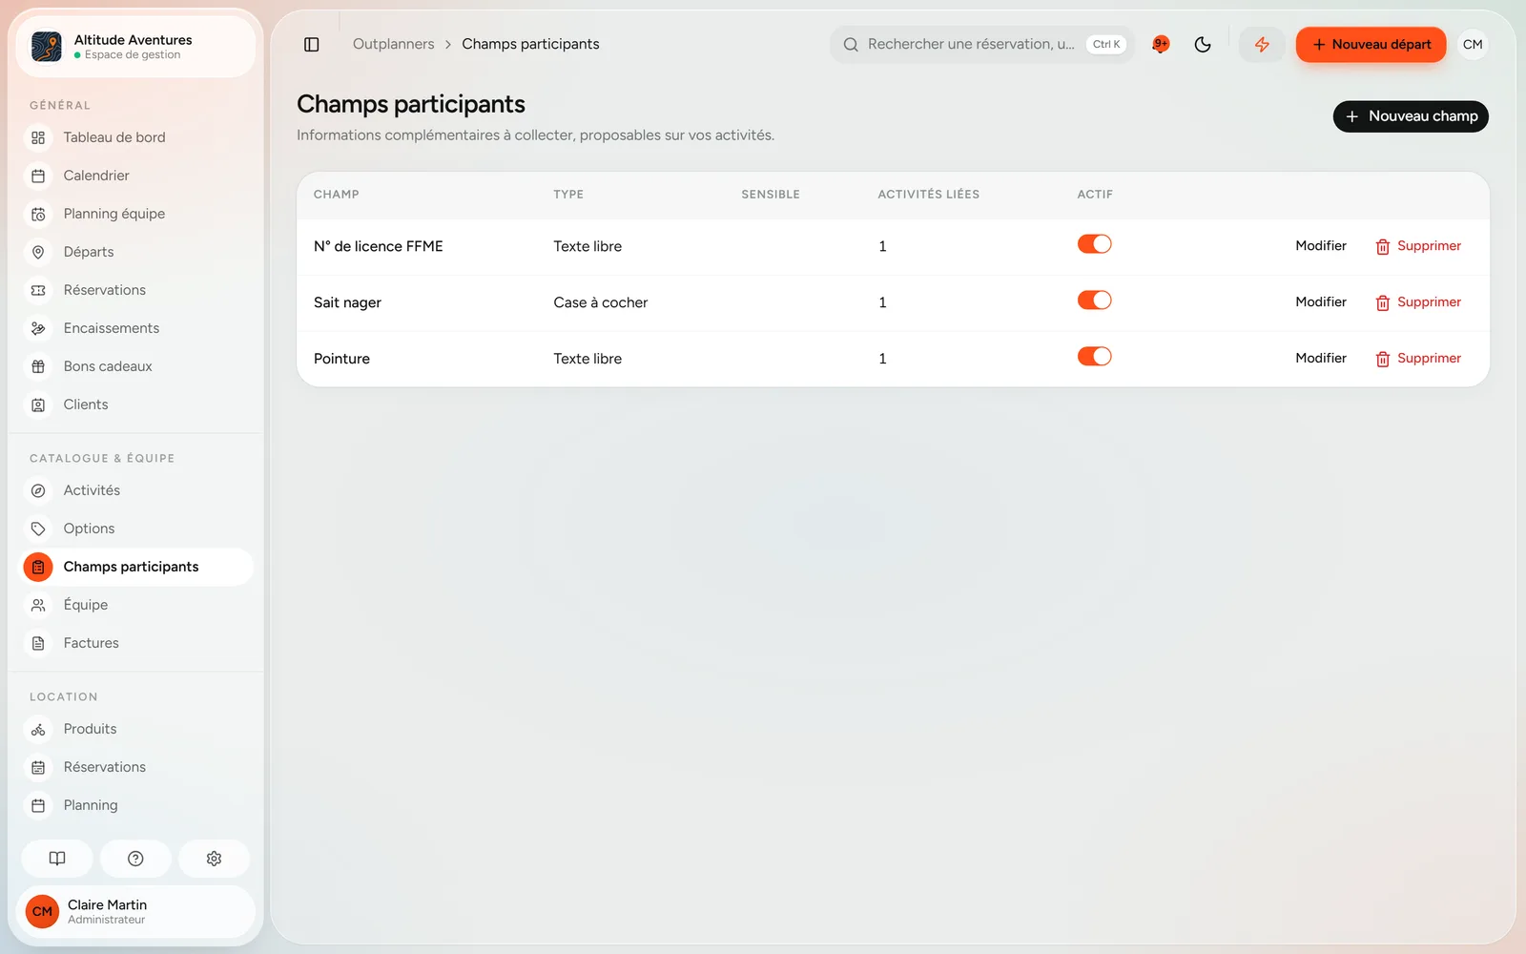Open Réservations under Location
The image size is (1526, 954).
click(137, 767)
